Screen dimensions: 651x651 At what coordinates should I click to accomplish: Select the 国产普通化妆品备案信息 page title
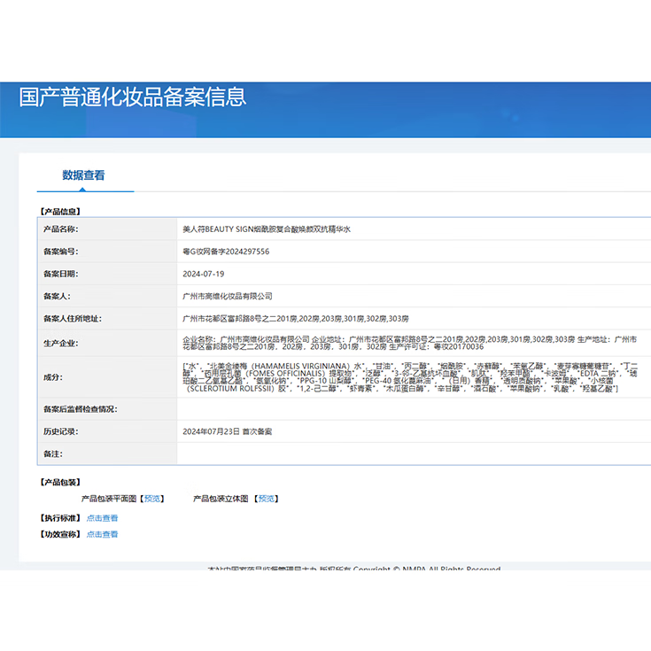click(x=133, y=97)
